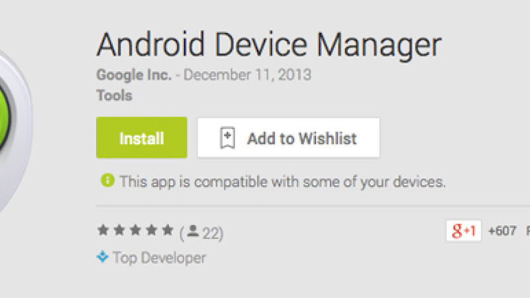Select the third rating star

tap(135, 230)
